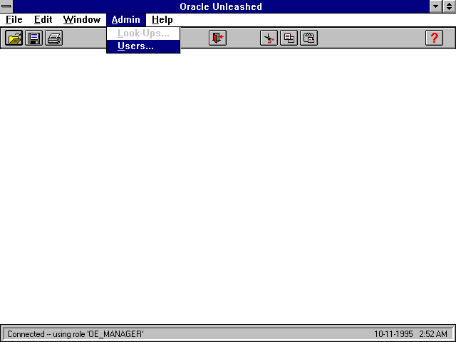Click the title bar maximize arrow

point(449,6)
